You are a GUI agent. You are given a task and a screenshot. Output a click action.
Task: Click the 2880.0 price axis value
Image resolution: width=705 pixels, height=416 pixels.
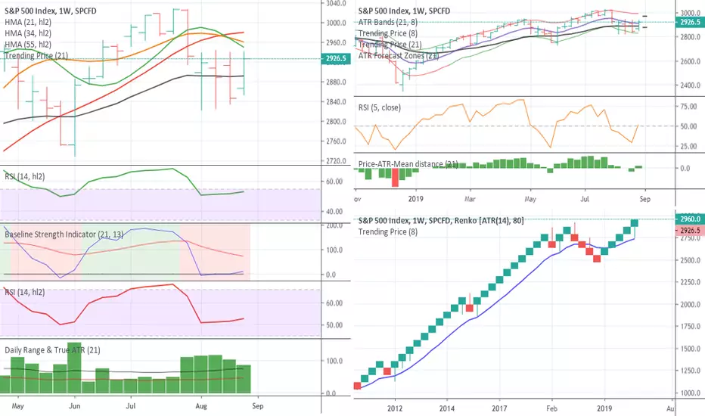coord(336,82)
